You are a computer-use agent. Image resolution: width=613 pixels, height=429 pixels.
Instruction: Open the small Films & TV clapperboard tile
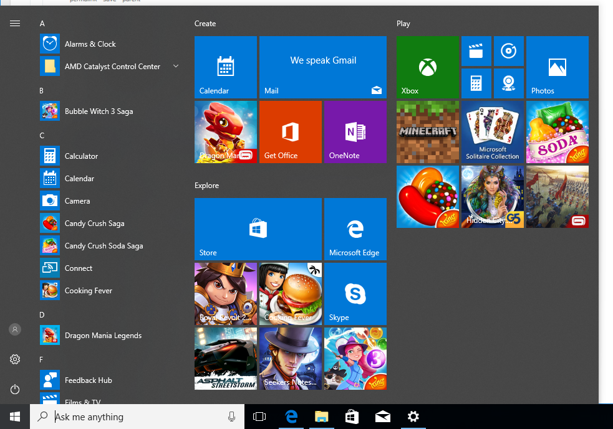pyautogui.click(x=476, y=51)
